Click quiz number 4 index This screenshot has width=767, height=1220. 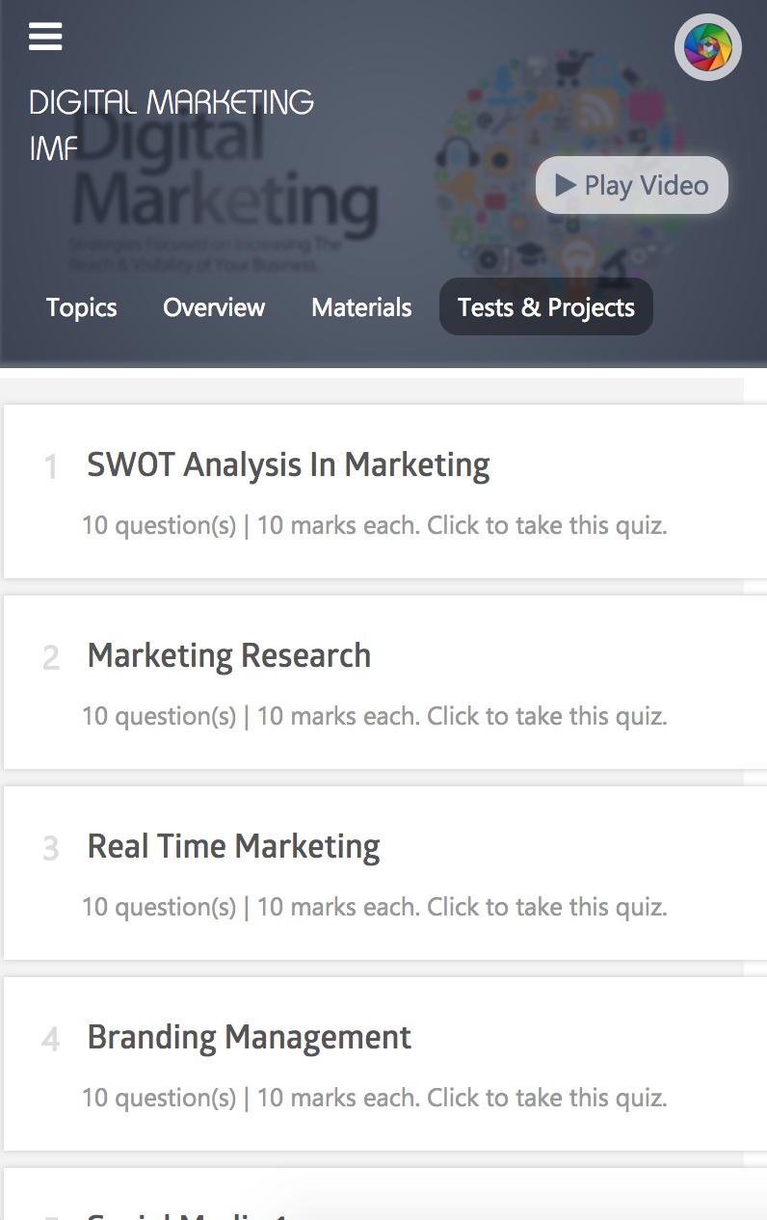click(x=51, y=1041)
